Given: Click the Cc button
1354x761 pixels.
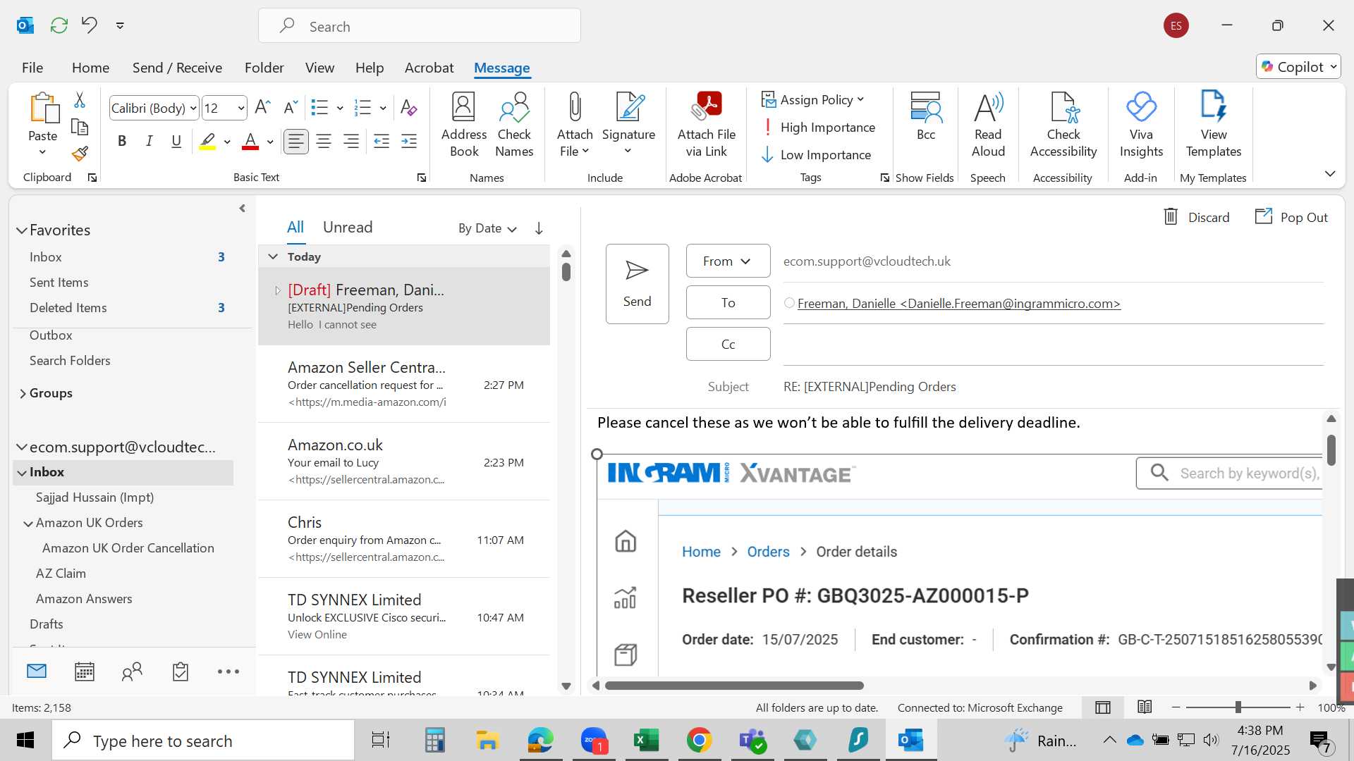Looking at the screenshot, I should click(x=728, y=344).
